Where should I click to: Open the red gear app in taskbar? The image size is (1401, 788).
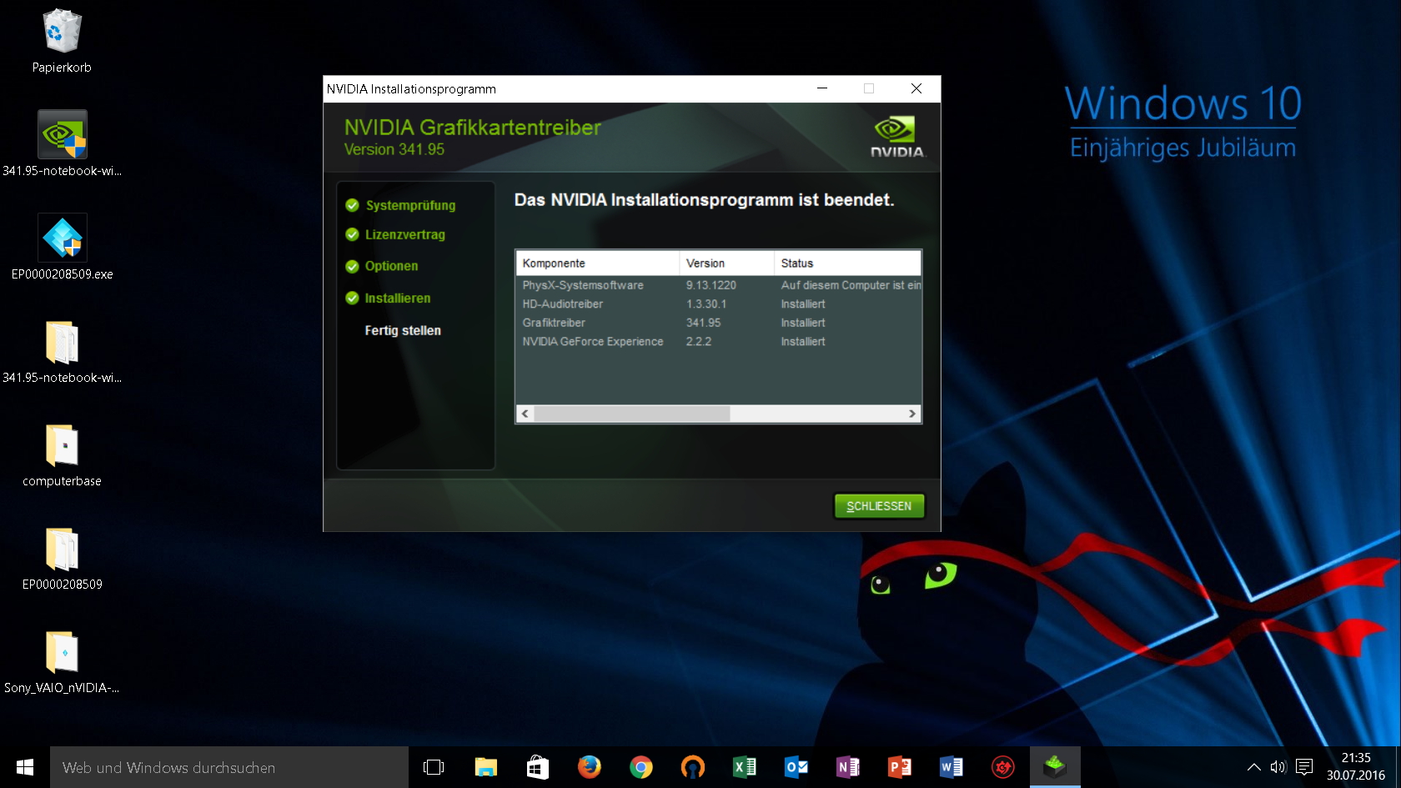[x=1002, y=767]
